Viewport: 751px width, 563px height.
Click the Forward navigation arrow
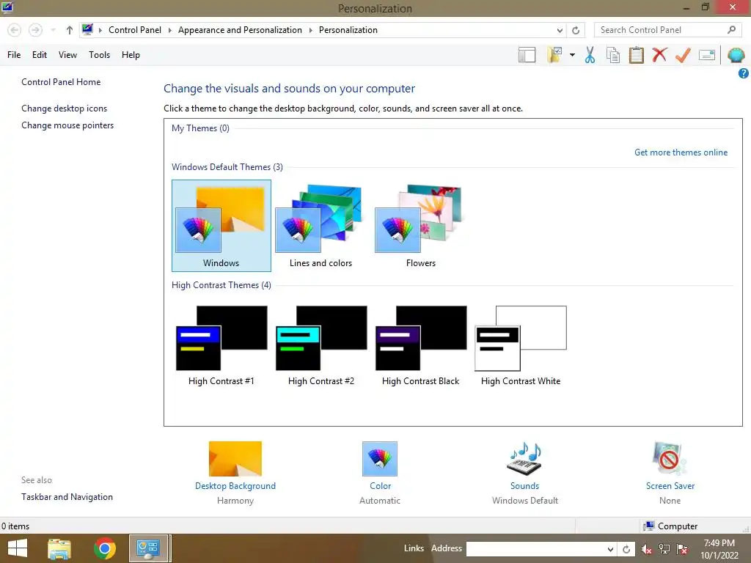pyautogui.click(x=35, y=30)
